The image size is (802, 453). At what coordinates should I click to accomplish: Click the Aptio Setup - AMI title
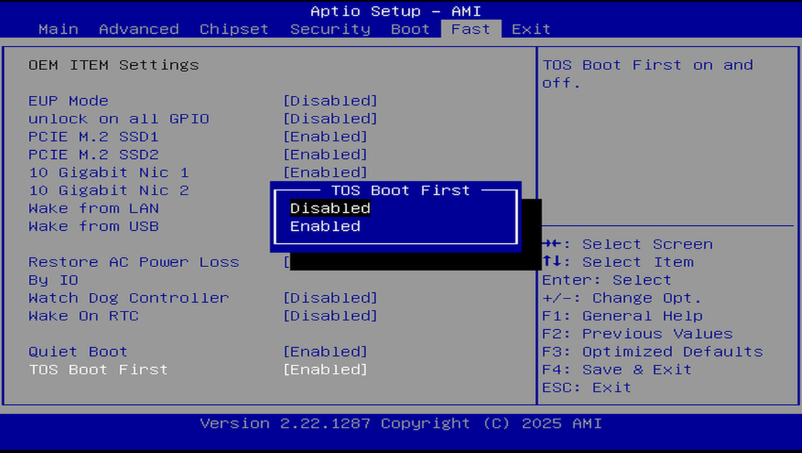(395, 11)
